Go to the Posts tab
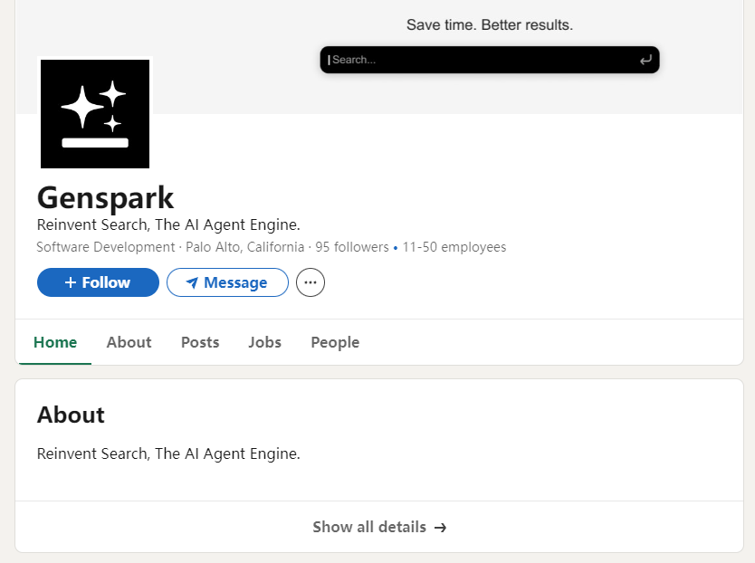This screenshot has height=563, width=755. [200, 342]
